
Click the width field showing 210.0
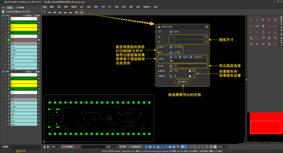[186, 37]
